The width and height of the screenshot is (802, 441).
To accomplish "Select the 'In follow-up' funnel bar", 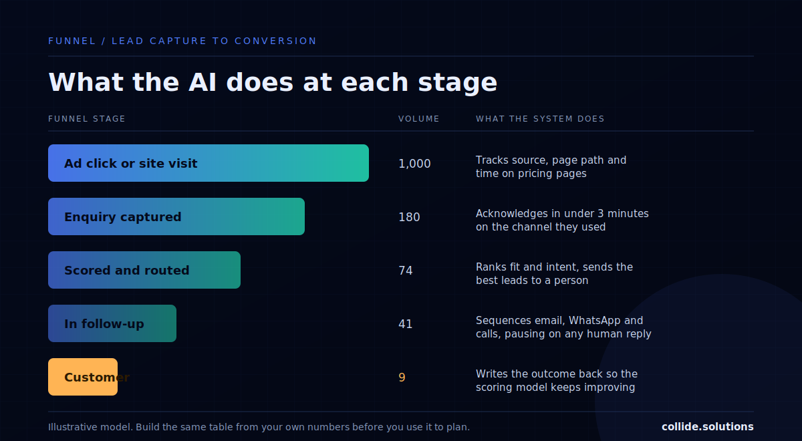I will pyautogui.click(x=112, y=323).
